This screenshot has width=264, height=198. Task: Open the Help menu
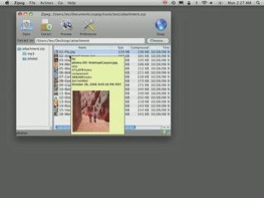[71, 3]
